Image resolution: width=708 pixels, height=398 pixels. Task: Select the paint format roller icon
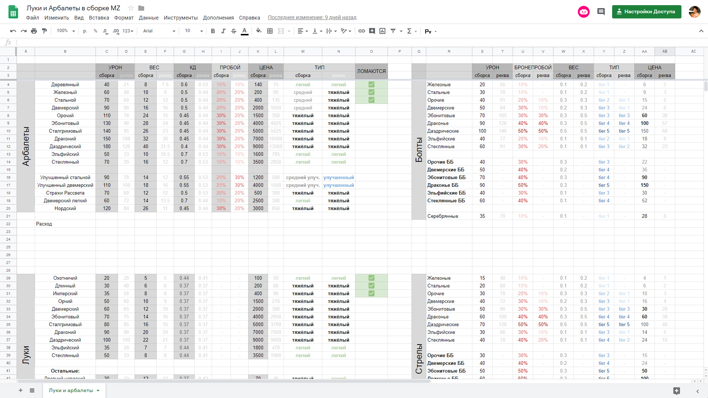click(x=45, y=31)
